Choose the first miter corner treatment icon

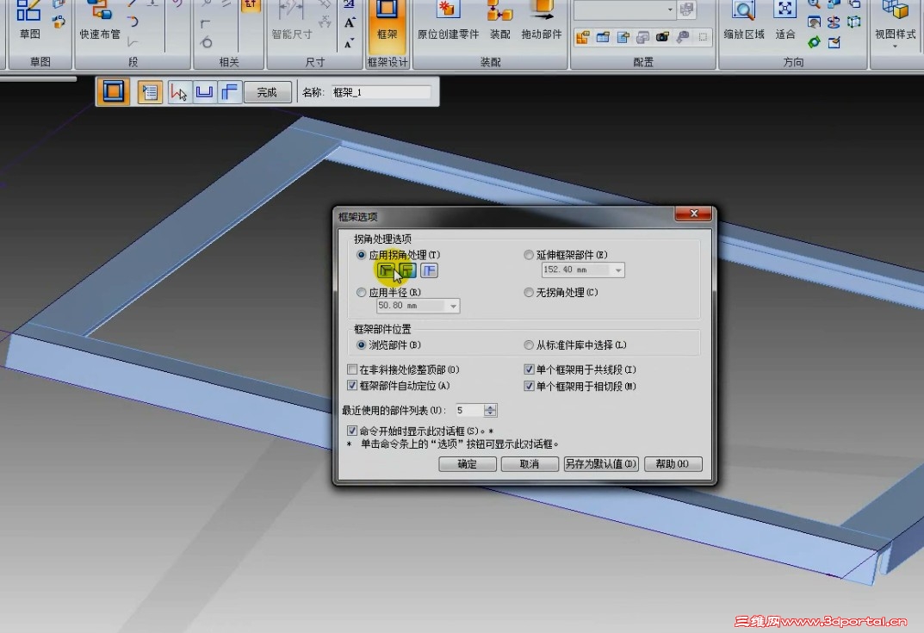pyautogui.click(x=386, y=270)
